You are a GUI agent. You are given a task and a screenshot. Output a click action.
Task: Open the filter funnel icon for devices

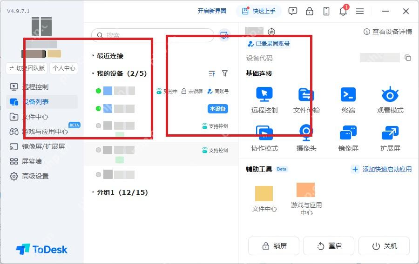[x=225, y=73]
